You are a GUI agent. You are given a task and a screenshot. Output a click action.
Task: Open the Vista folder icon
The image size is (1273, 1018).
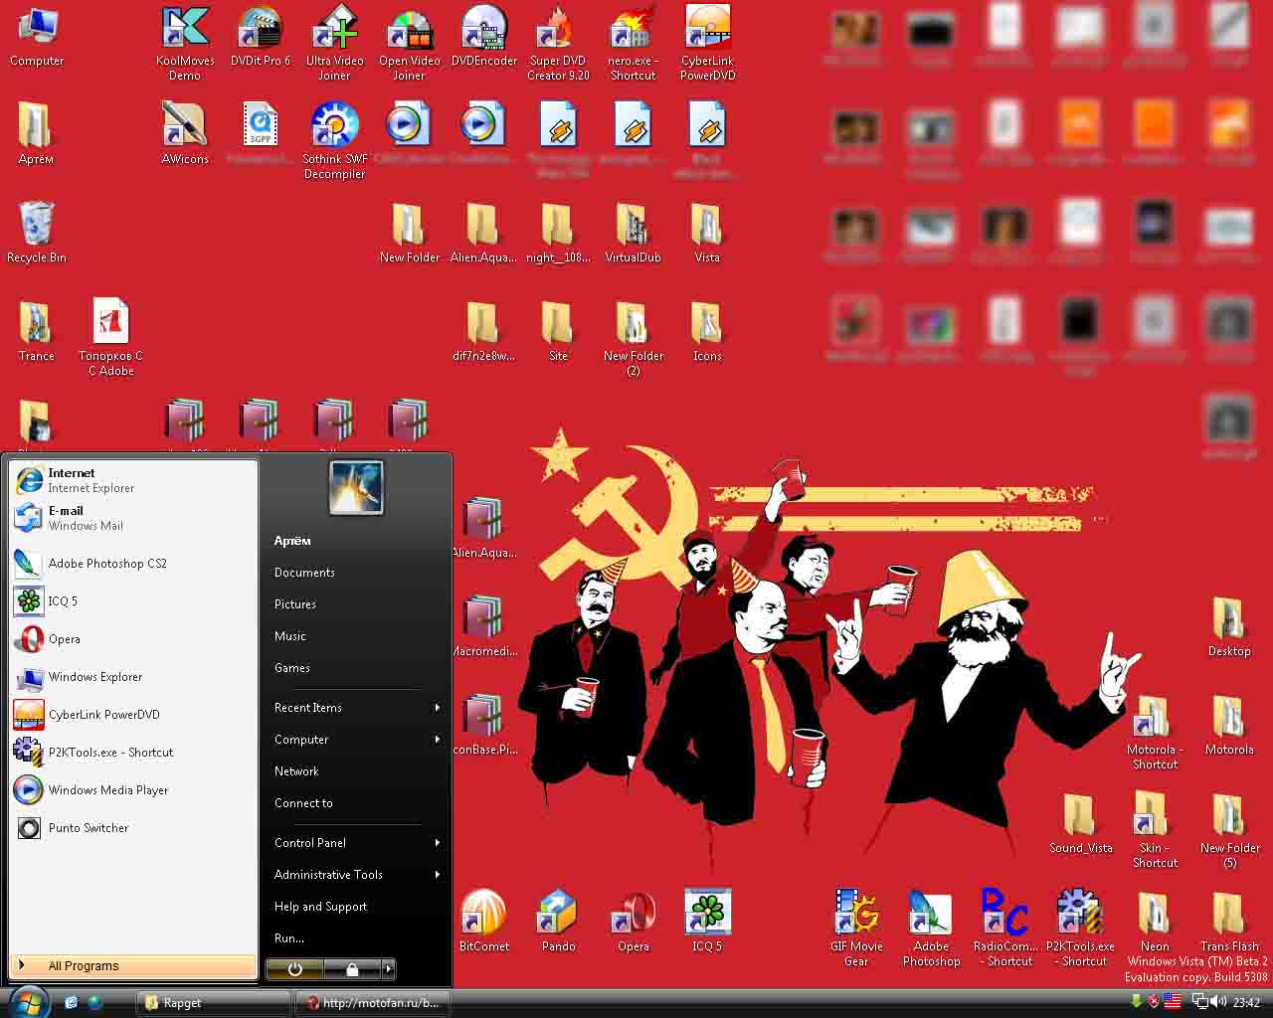707,233
